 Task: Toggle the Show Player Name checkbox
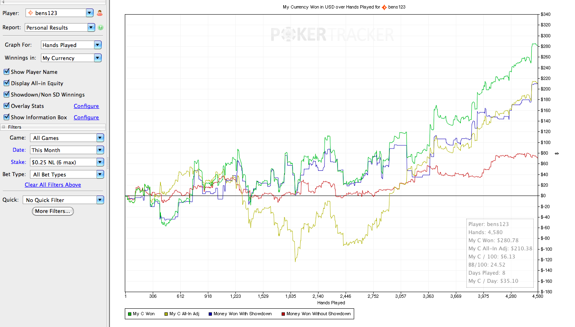[6, 72]
